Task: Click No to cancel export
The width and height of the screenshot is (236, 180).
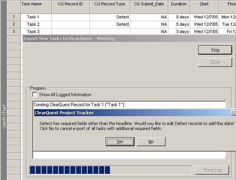Action: click(151, 142)
